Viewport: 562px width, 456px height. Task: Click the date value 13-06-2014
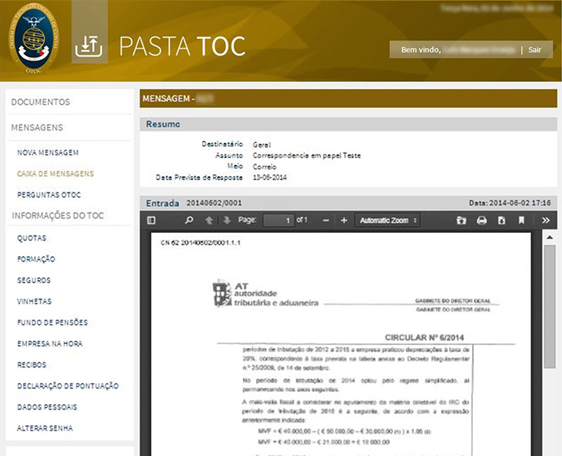tap(270, 177)
